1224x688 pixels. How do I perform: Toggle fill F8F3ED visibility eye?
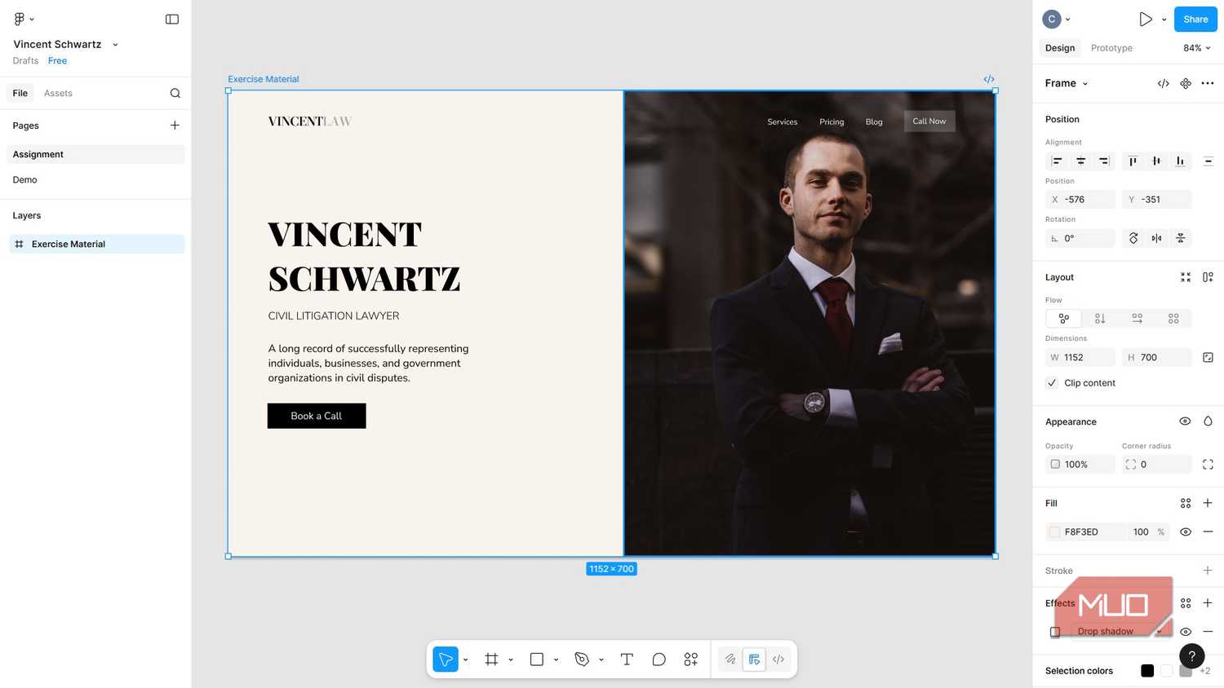click(x=1186, y=531)
